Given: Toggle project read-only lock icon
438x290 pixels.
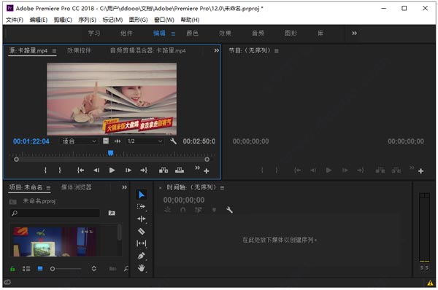Looking at the screenshot, I should point(12,269).
